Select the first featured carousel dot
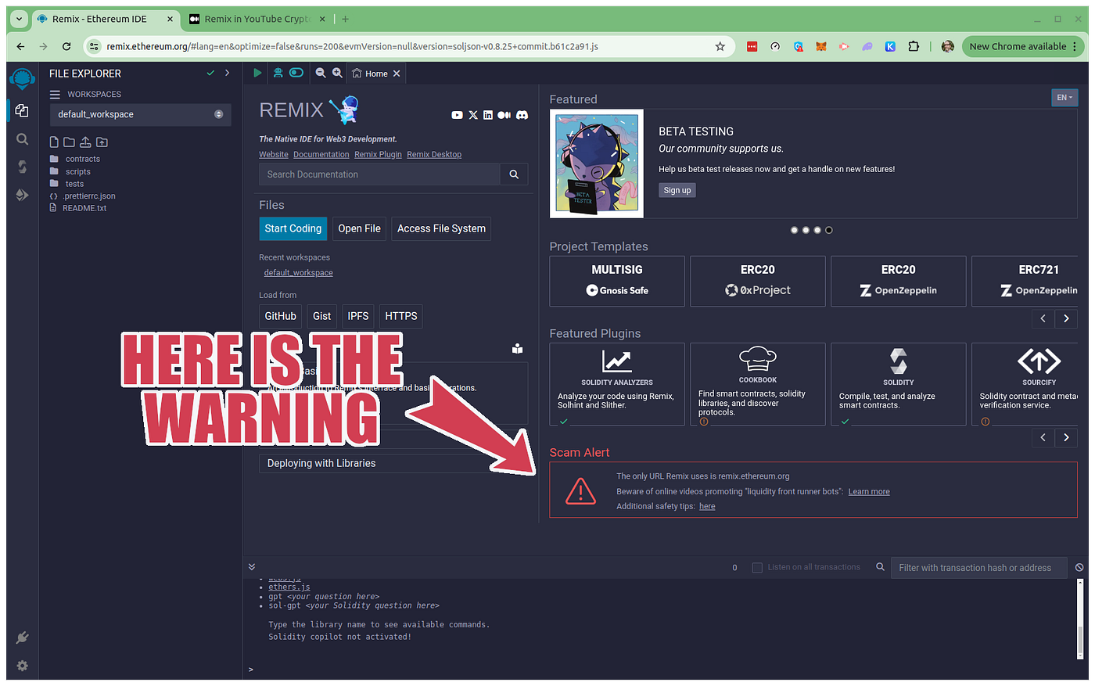This screenshot has height=686, width=1095. [795, 230]
